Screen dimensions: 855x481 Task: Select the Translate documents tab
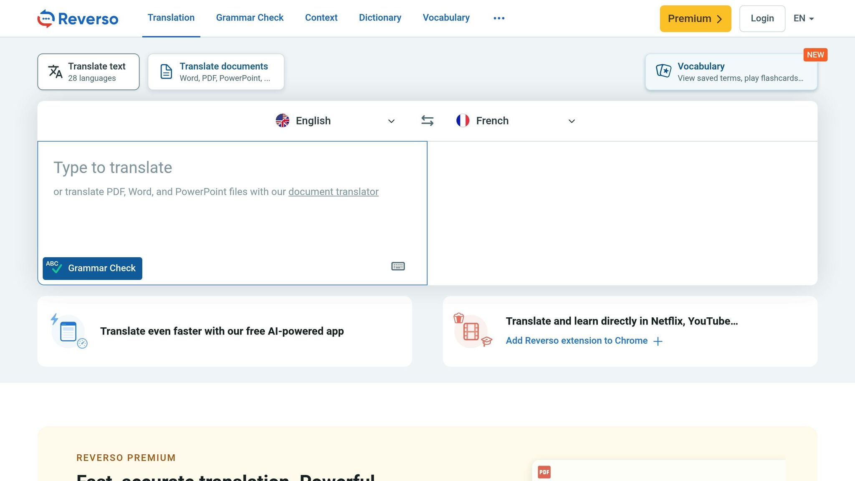coord(216,72)
